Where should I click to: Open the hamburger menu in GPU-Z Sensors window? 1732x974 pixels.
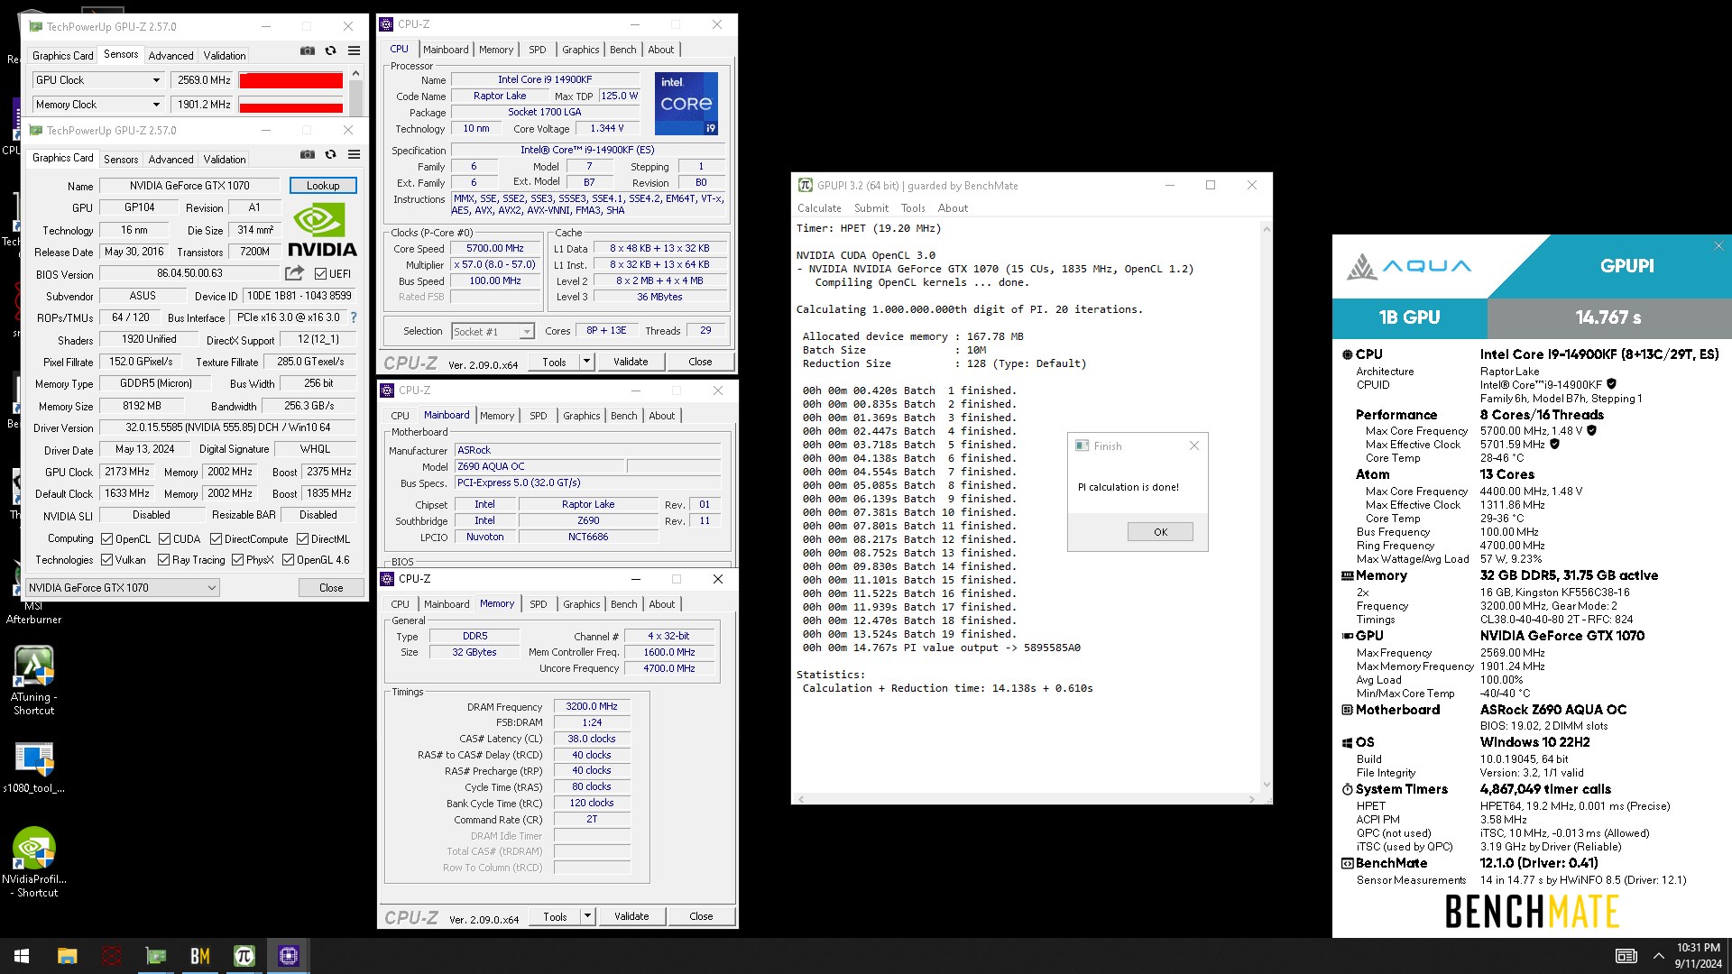point(355,51)
